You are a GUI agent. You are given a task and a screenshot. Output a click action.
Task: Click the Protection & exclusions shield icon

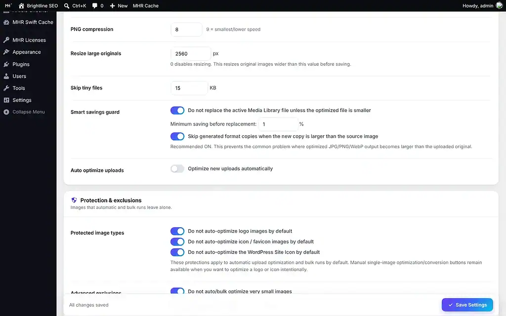[74, 200]
